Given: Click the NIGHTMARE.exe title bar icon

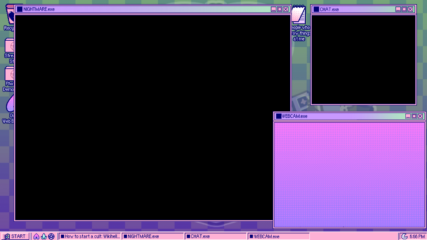Looking at the screenshot, I should (x=20, y=9).
